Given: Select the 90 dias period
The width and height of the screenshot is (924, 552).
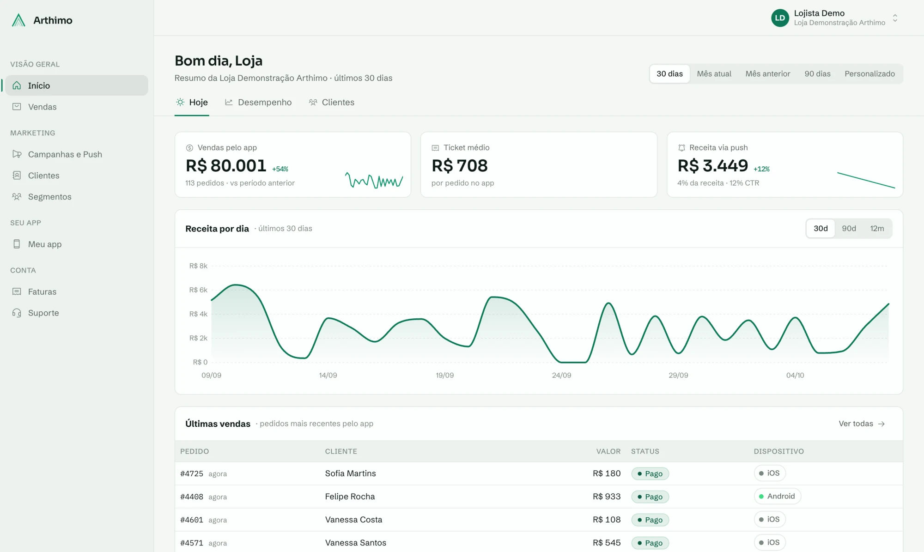Looking at the screenshot, I should pos(817,74).
